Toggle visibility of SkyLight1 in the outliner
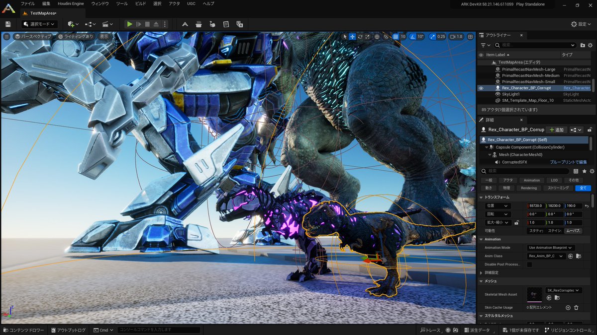This screenshot has width=597, height=335. 480,94
